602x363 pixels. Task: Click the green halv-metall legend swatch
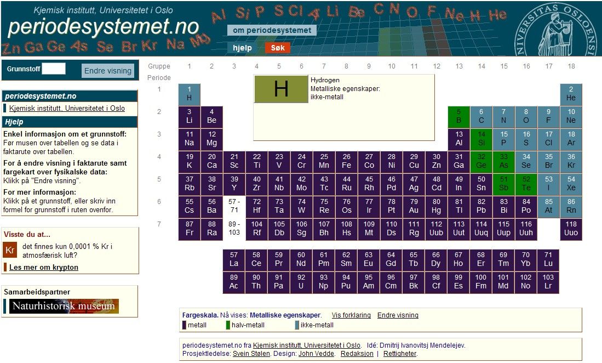(228, 325)
